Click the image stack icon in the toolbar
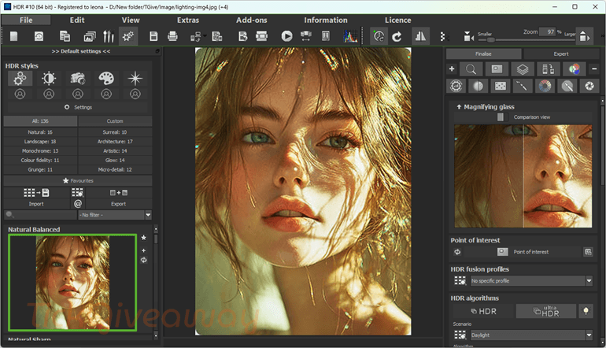Viewport: 606px width, 348px height. (x=90, y=36)
